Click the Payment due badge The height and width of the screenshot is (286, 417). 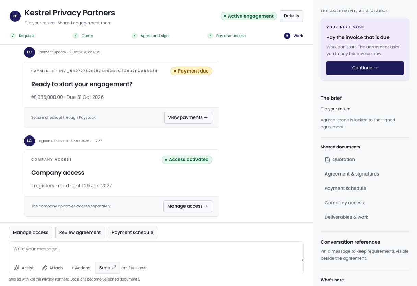pos(191,71)
